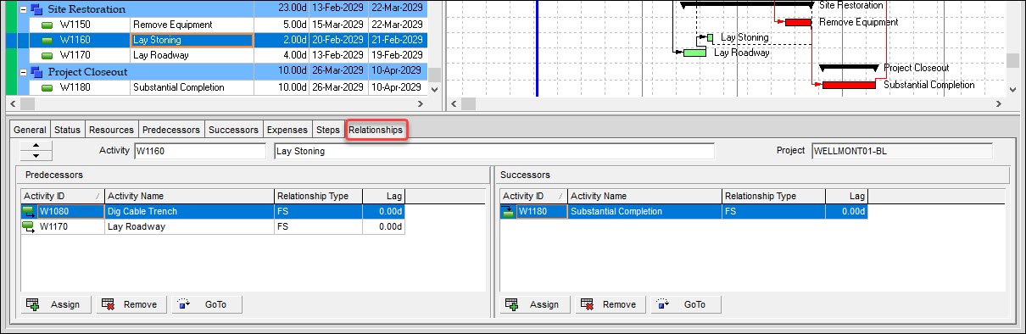Click the Activity ID field W1160
Screen dimensions: 1026x334
(x=200, y=151)
